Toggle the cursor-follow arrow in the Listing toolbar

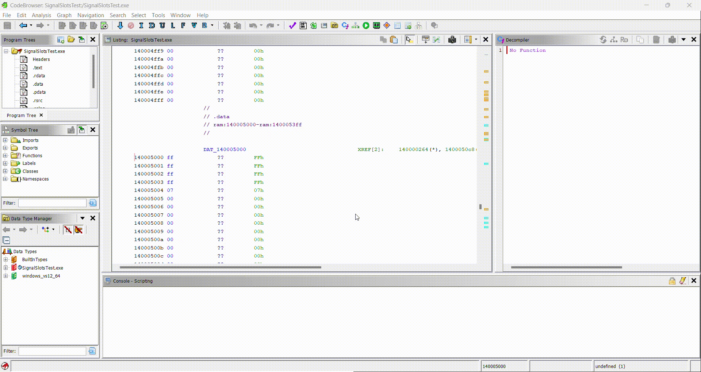409,39
